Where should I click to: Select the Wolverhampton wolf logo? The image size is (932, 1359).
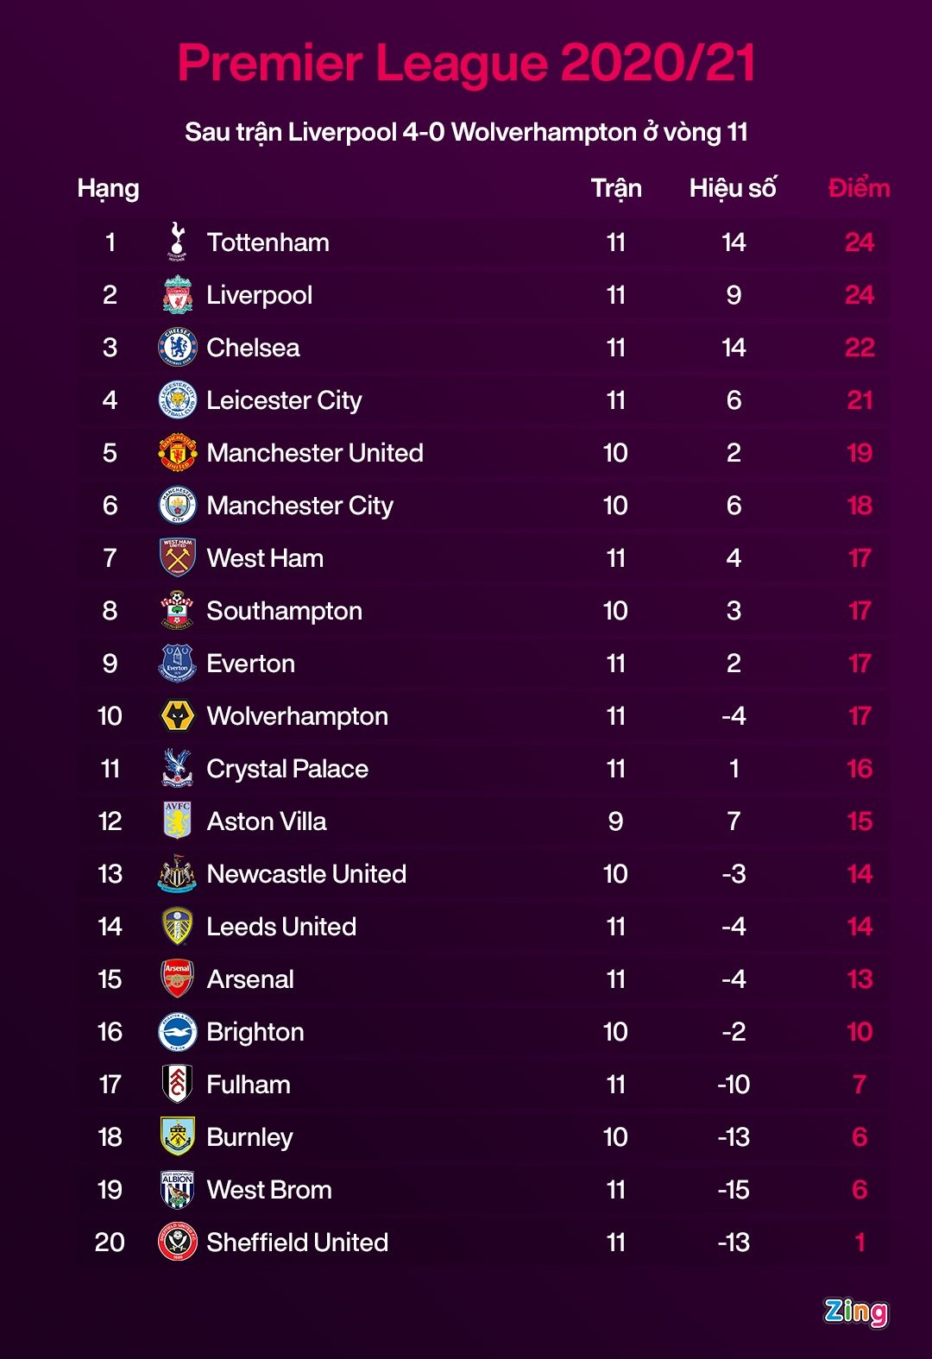[x=178, y=716]
